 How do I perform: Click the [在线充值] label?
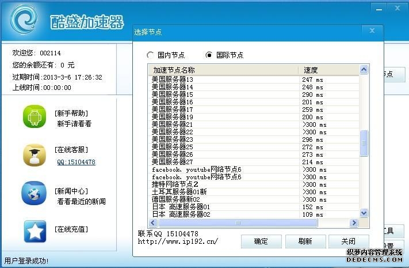click(x=71, y=229)
